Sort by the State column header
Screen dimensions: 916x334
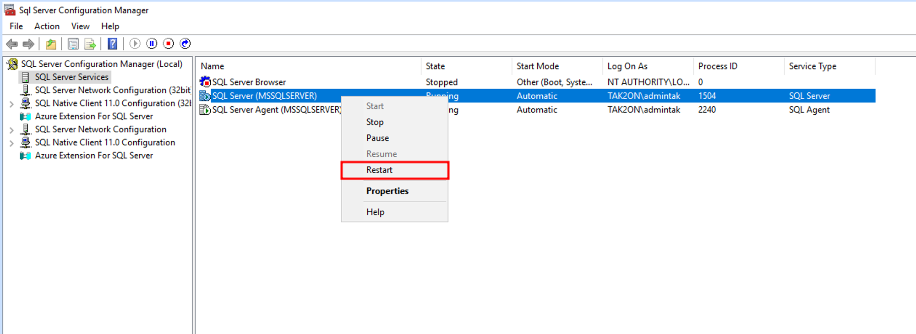[x=466, y=66]
